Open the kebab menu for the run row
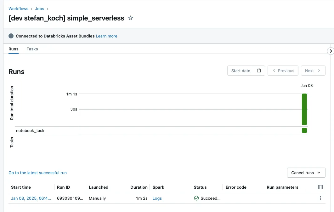Viewport: 334px width, 212px height. (320, 198)
